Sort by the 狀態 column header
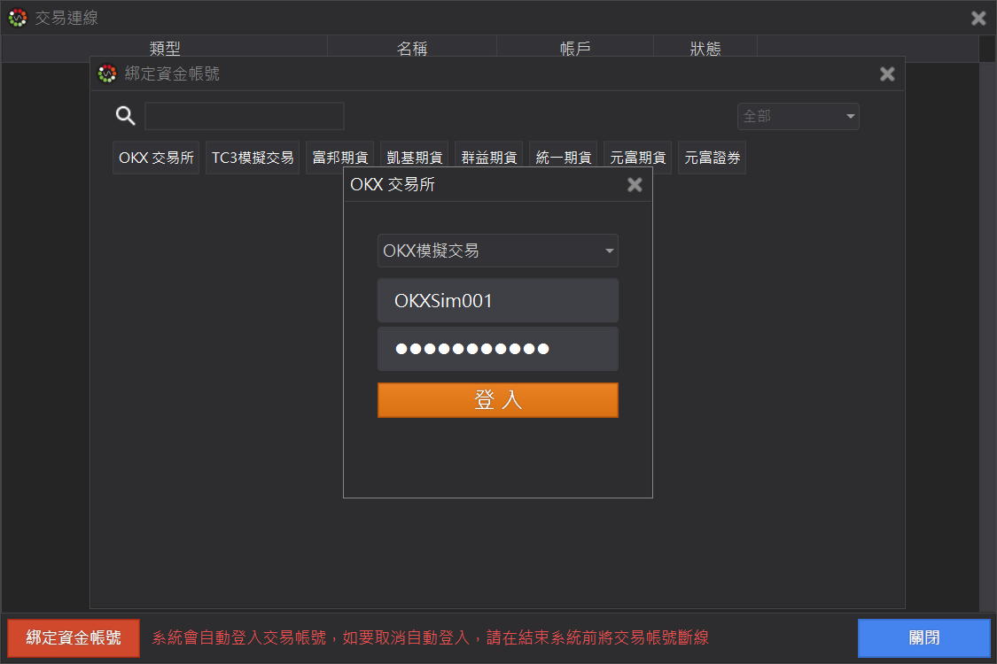Viewport: 997px width, 664px height. point(705,49)
